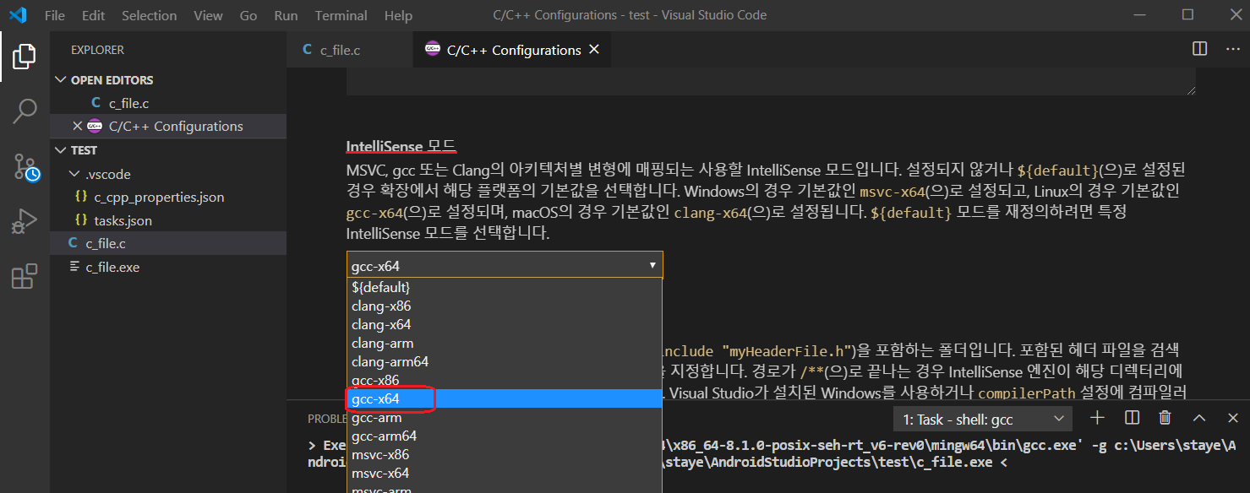Choose clang-x86 in the list
1250x493 pixels.
pyautogui.click(x=505, y=306)
